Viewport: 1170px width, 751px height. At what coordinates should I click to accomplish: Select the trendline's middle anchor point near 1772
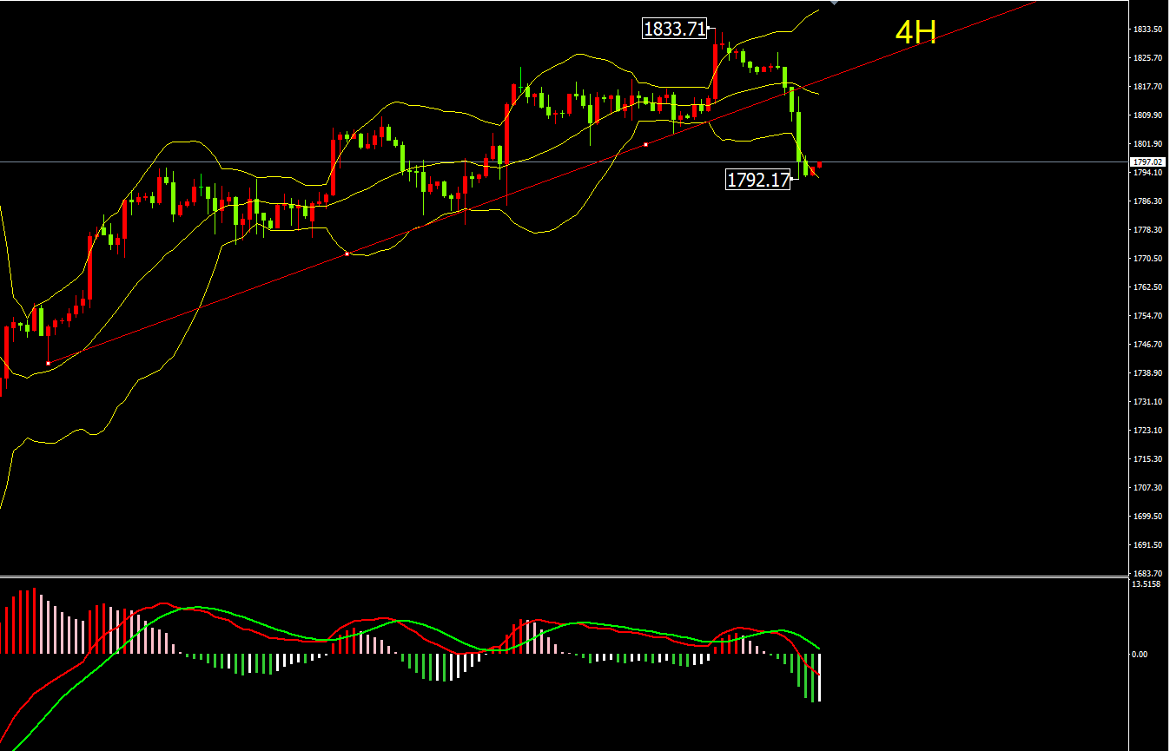pos(347,254)
